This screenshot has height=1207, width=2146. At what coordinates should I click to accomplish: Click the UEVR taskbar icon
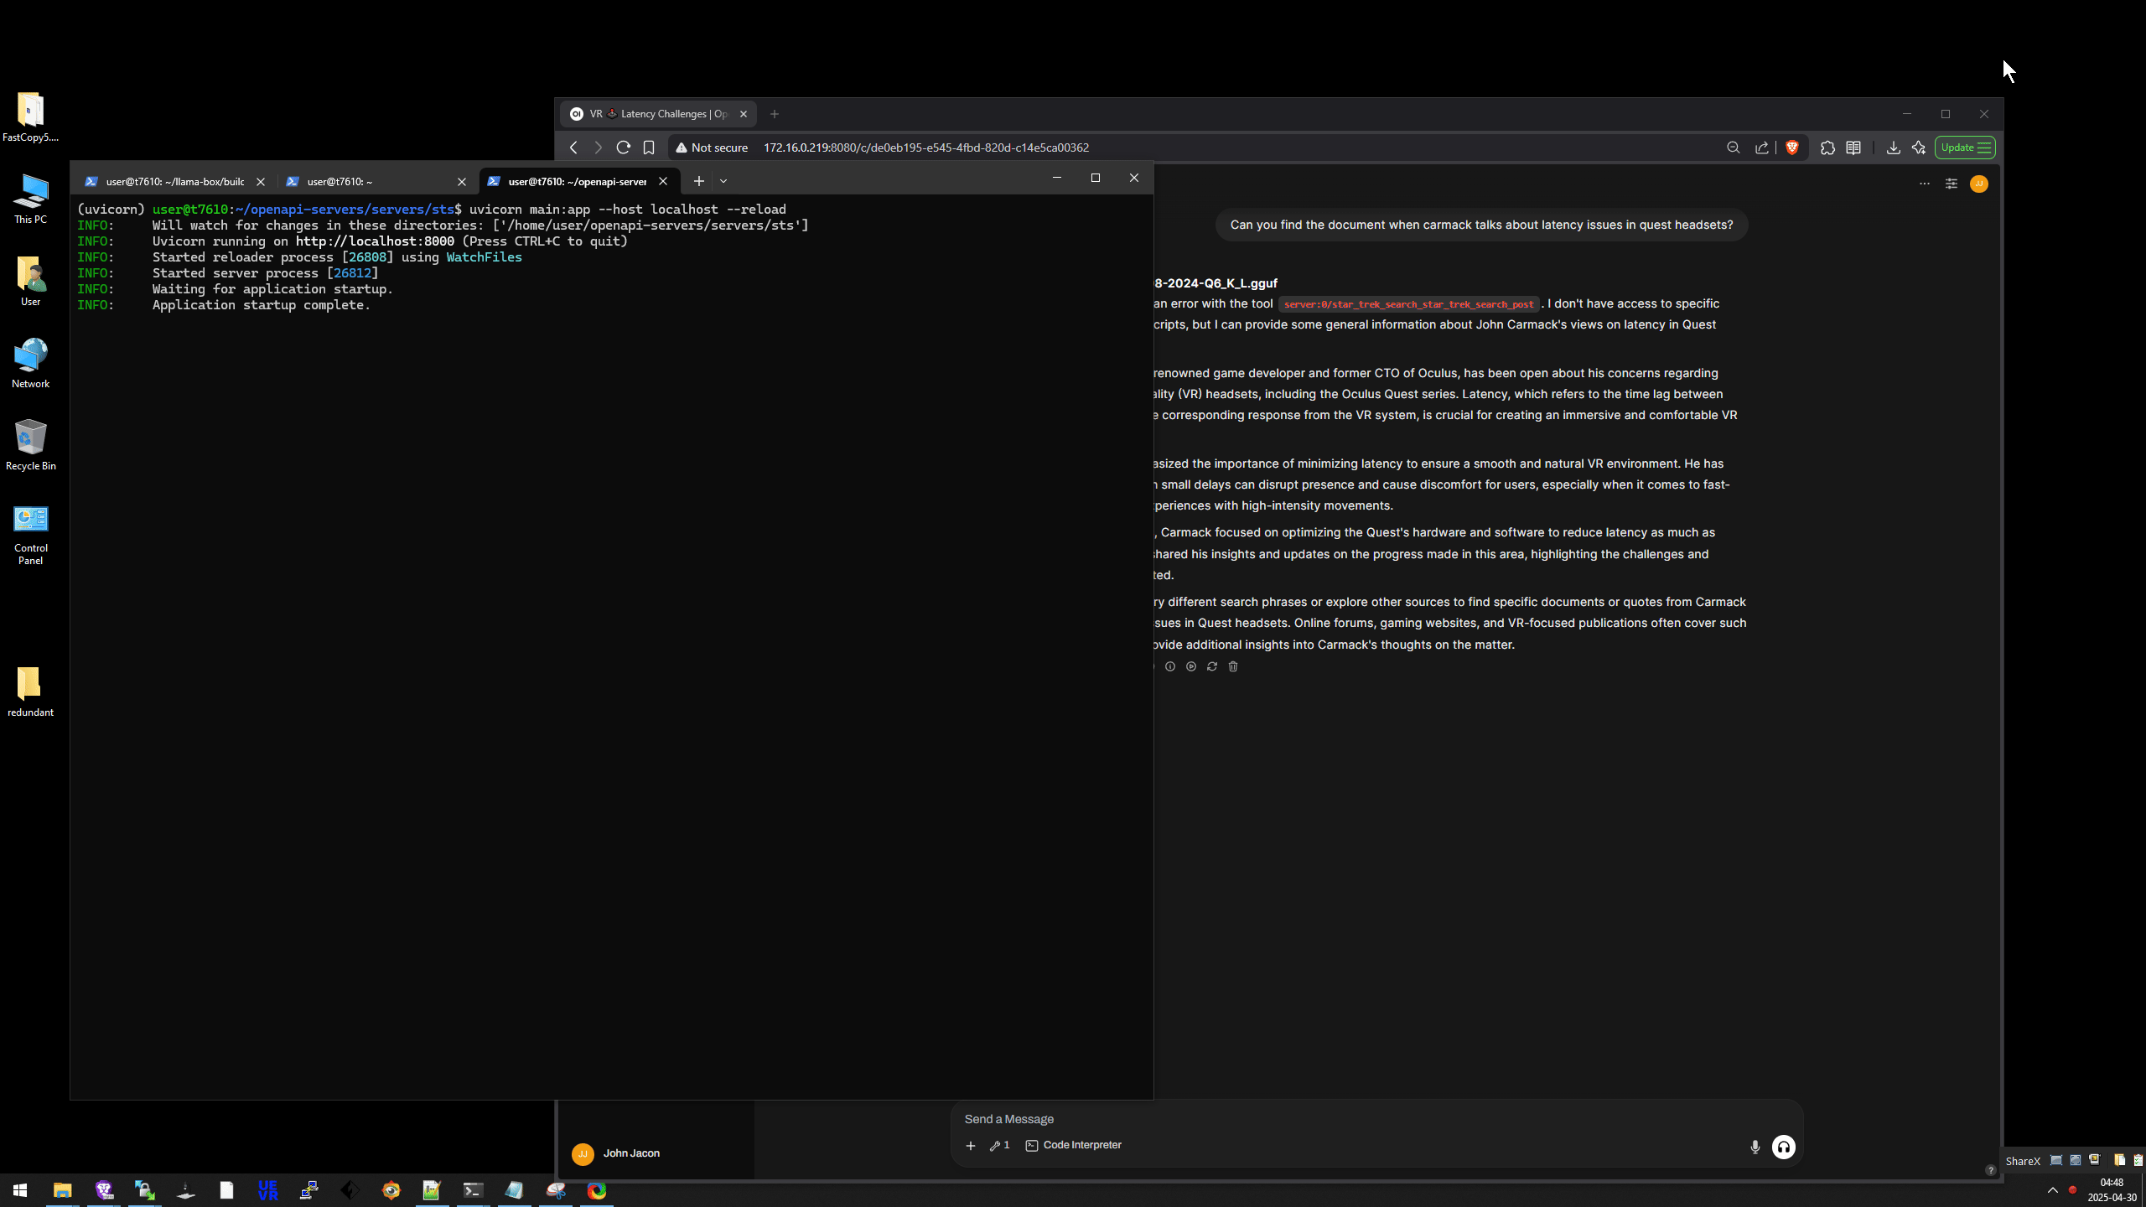[267, 1190]
